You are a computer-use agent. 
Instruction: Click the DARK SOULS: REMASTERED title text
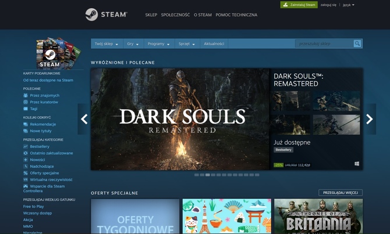(x=299, y=80)
